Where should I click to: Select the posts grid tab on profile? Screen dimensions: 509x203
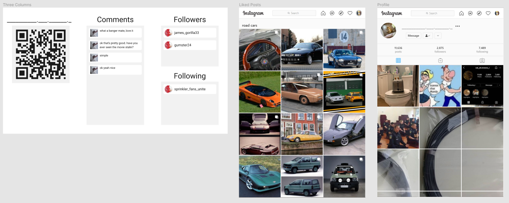[398, 60]
